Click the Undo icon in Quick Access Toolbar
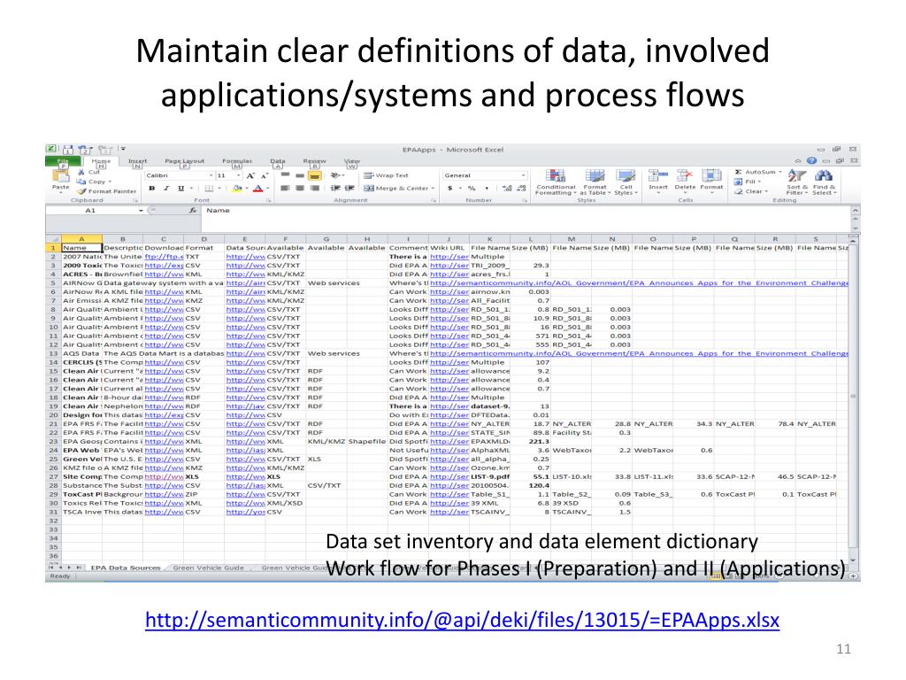 click(84, 149)
